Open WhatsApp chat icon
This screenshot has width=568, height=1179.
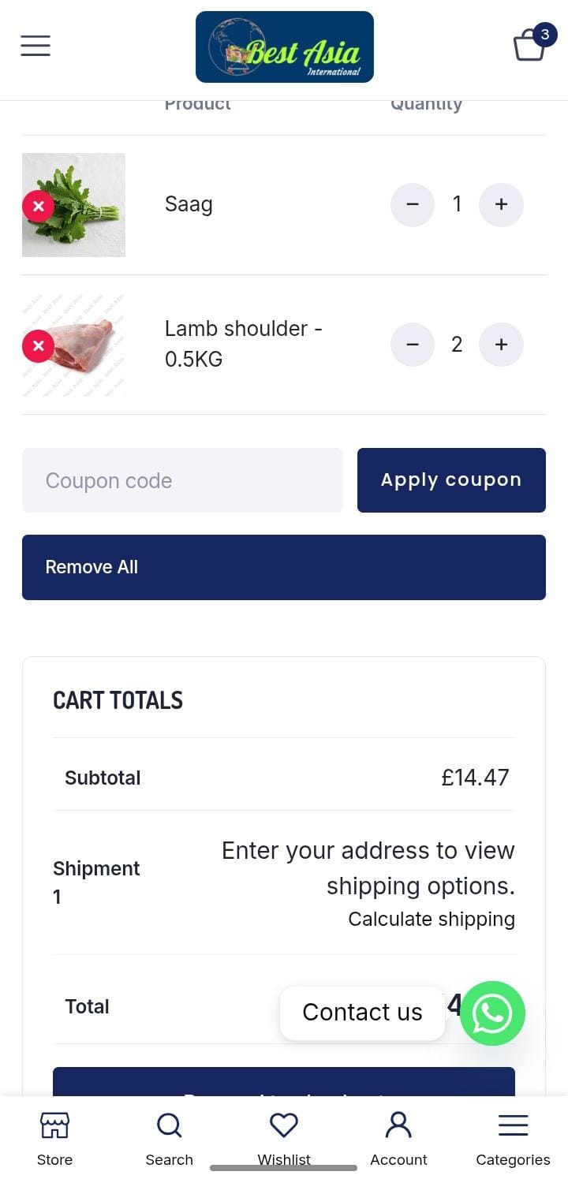click(492, 1013)
